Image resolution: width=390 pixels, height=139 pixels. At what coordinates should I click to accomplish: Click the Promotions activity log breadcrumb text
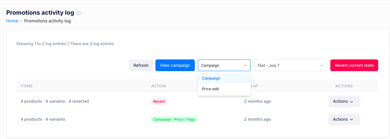click(x=48, y=21)
